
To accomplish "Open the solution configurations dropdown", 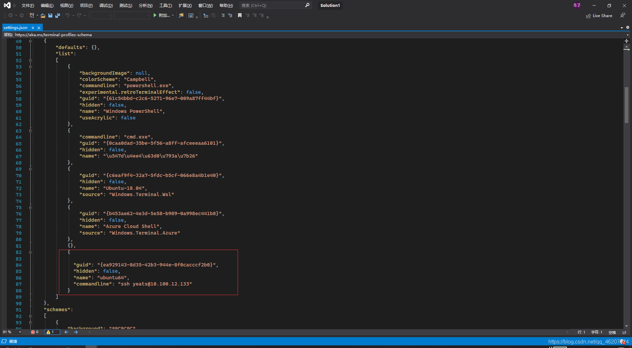I will pyautogui.click(x=101, y=15).
